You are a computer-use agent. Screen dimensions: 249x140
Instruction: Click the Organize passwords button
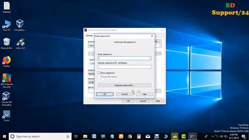(124, 85)
